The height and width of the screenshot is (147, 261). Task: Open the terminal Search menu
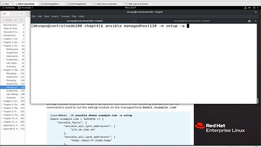(x=55, y=16)
